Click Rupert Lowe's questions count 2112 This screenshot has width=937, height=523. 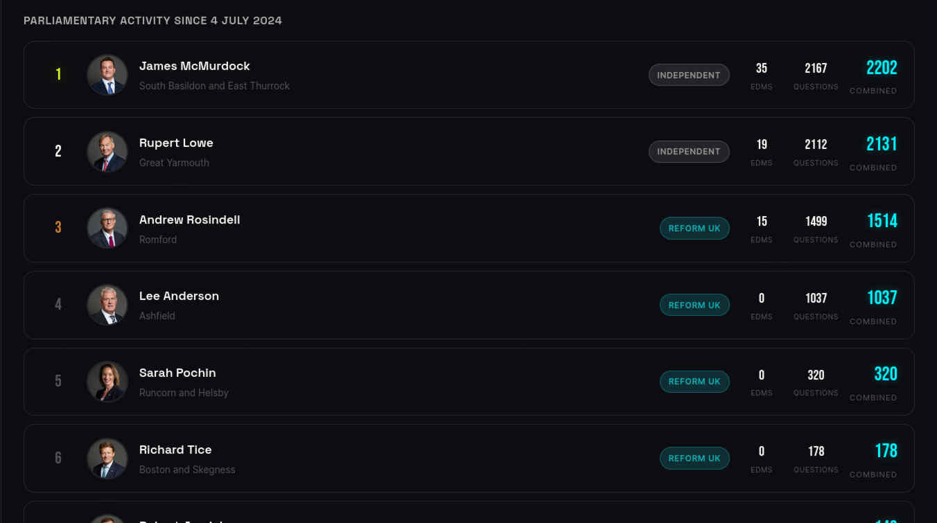point(816,145)
